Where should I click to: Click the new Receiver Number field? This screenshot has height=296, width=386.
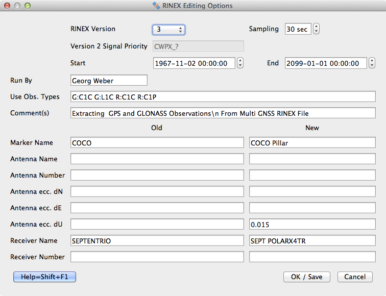312,257
